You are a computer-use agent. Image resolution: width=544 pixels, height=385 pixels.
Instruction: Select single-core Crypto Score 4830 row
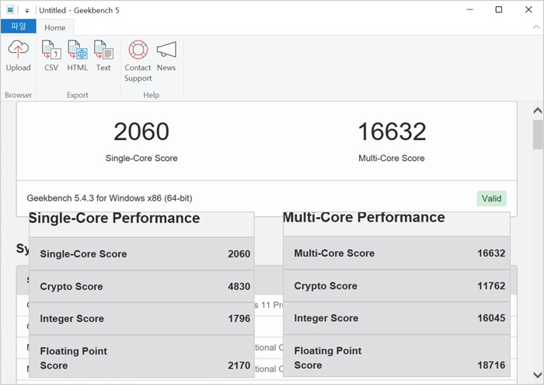point(141,286)
